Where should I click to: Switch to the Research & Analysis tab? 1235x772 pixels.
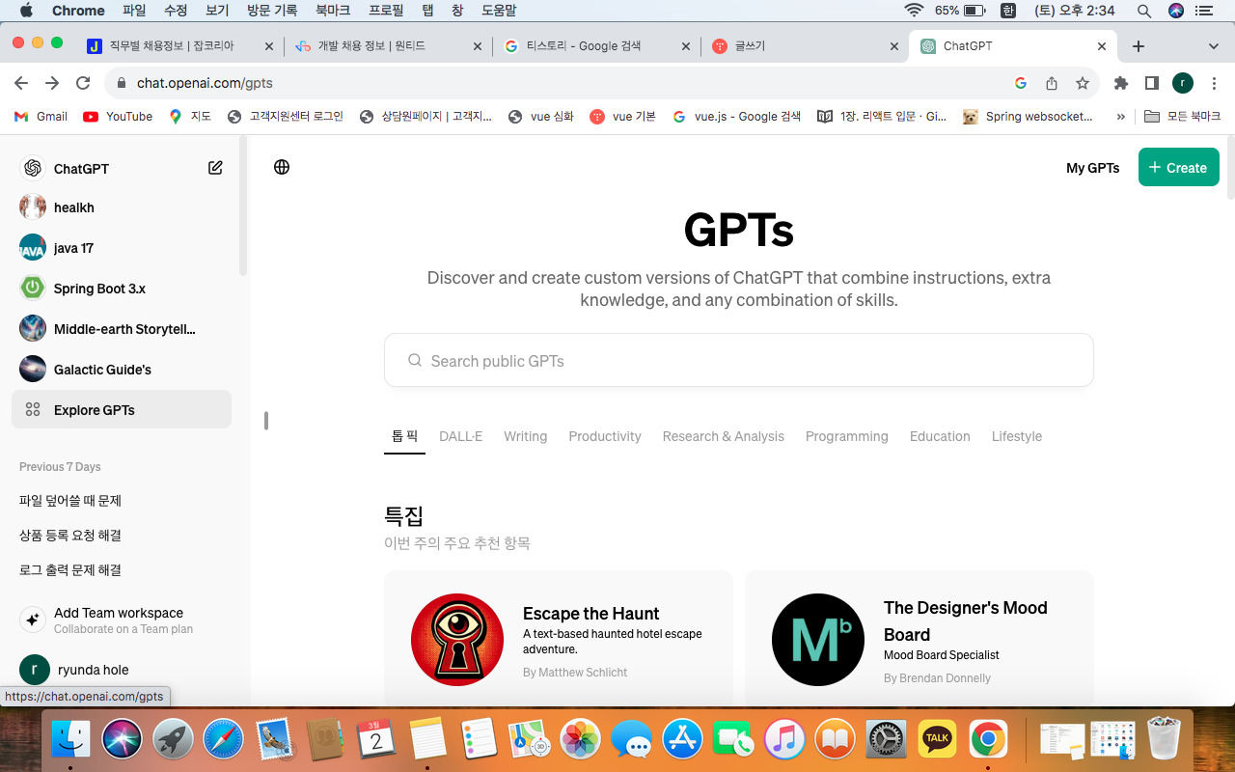click(723, 436)
